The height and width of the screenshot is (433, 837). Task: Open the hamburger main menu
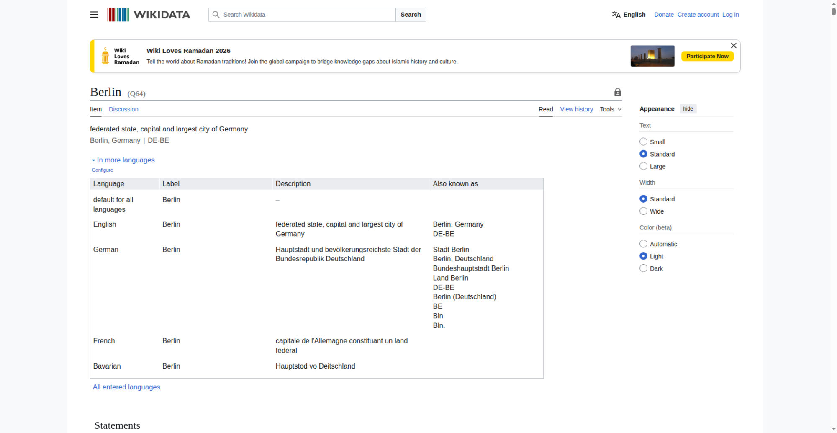tap(94, 15)
